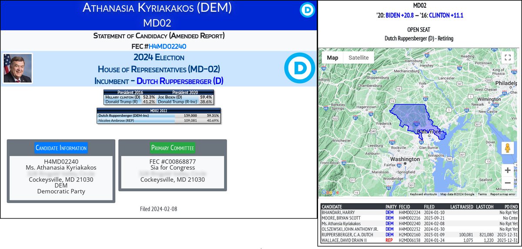Image resolution: width=522 pixels, height=249 pixels.
Task: Switch the map to Map view
Action: click(332, 58)
